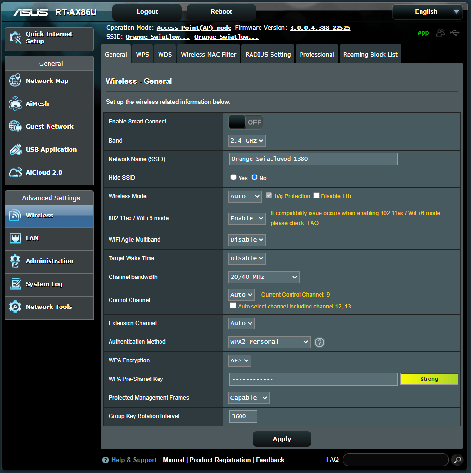Select Yes for Hide SSID
Viewport: 471px width, 473px height.
point(233,177)
